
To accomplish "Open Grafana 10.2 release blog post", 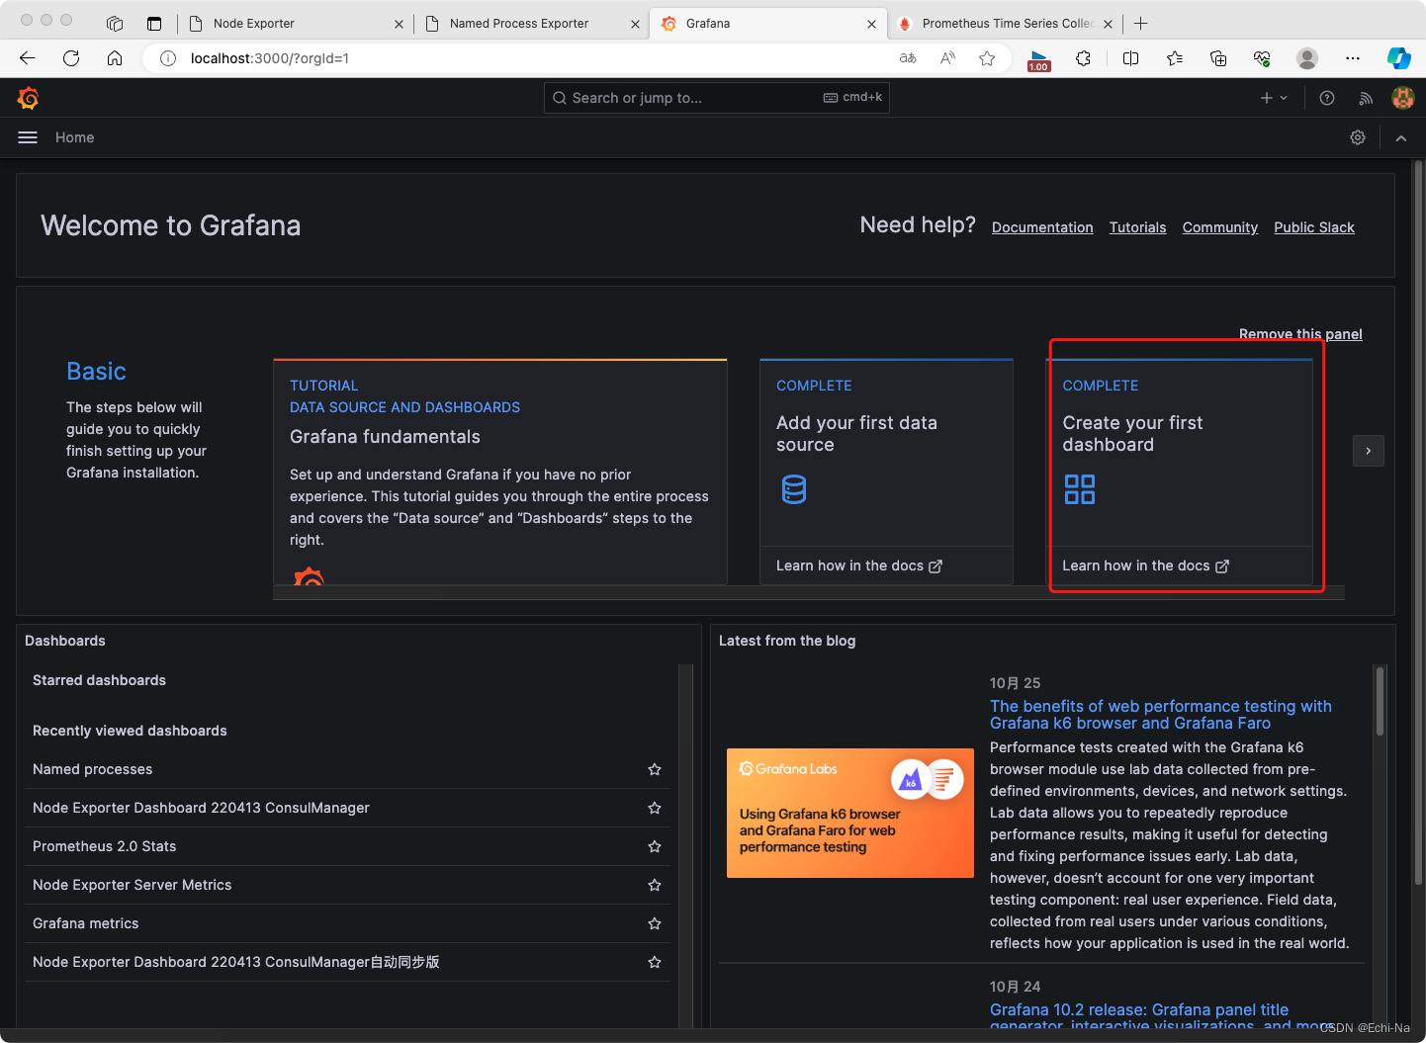I will 1162,1017.
